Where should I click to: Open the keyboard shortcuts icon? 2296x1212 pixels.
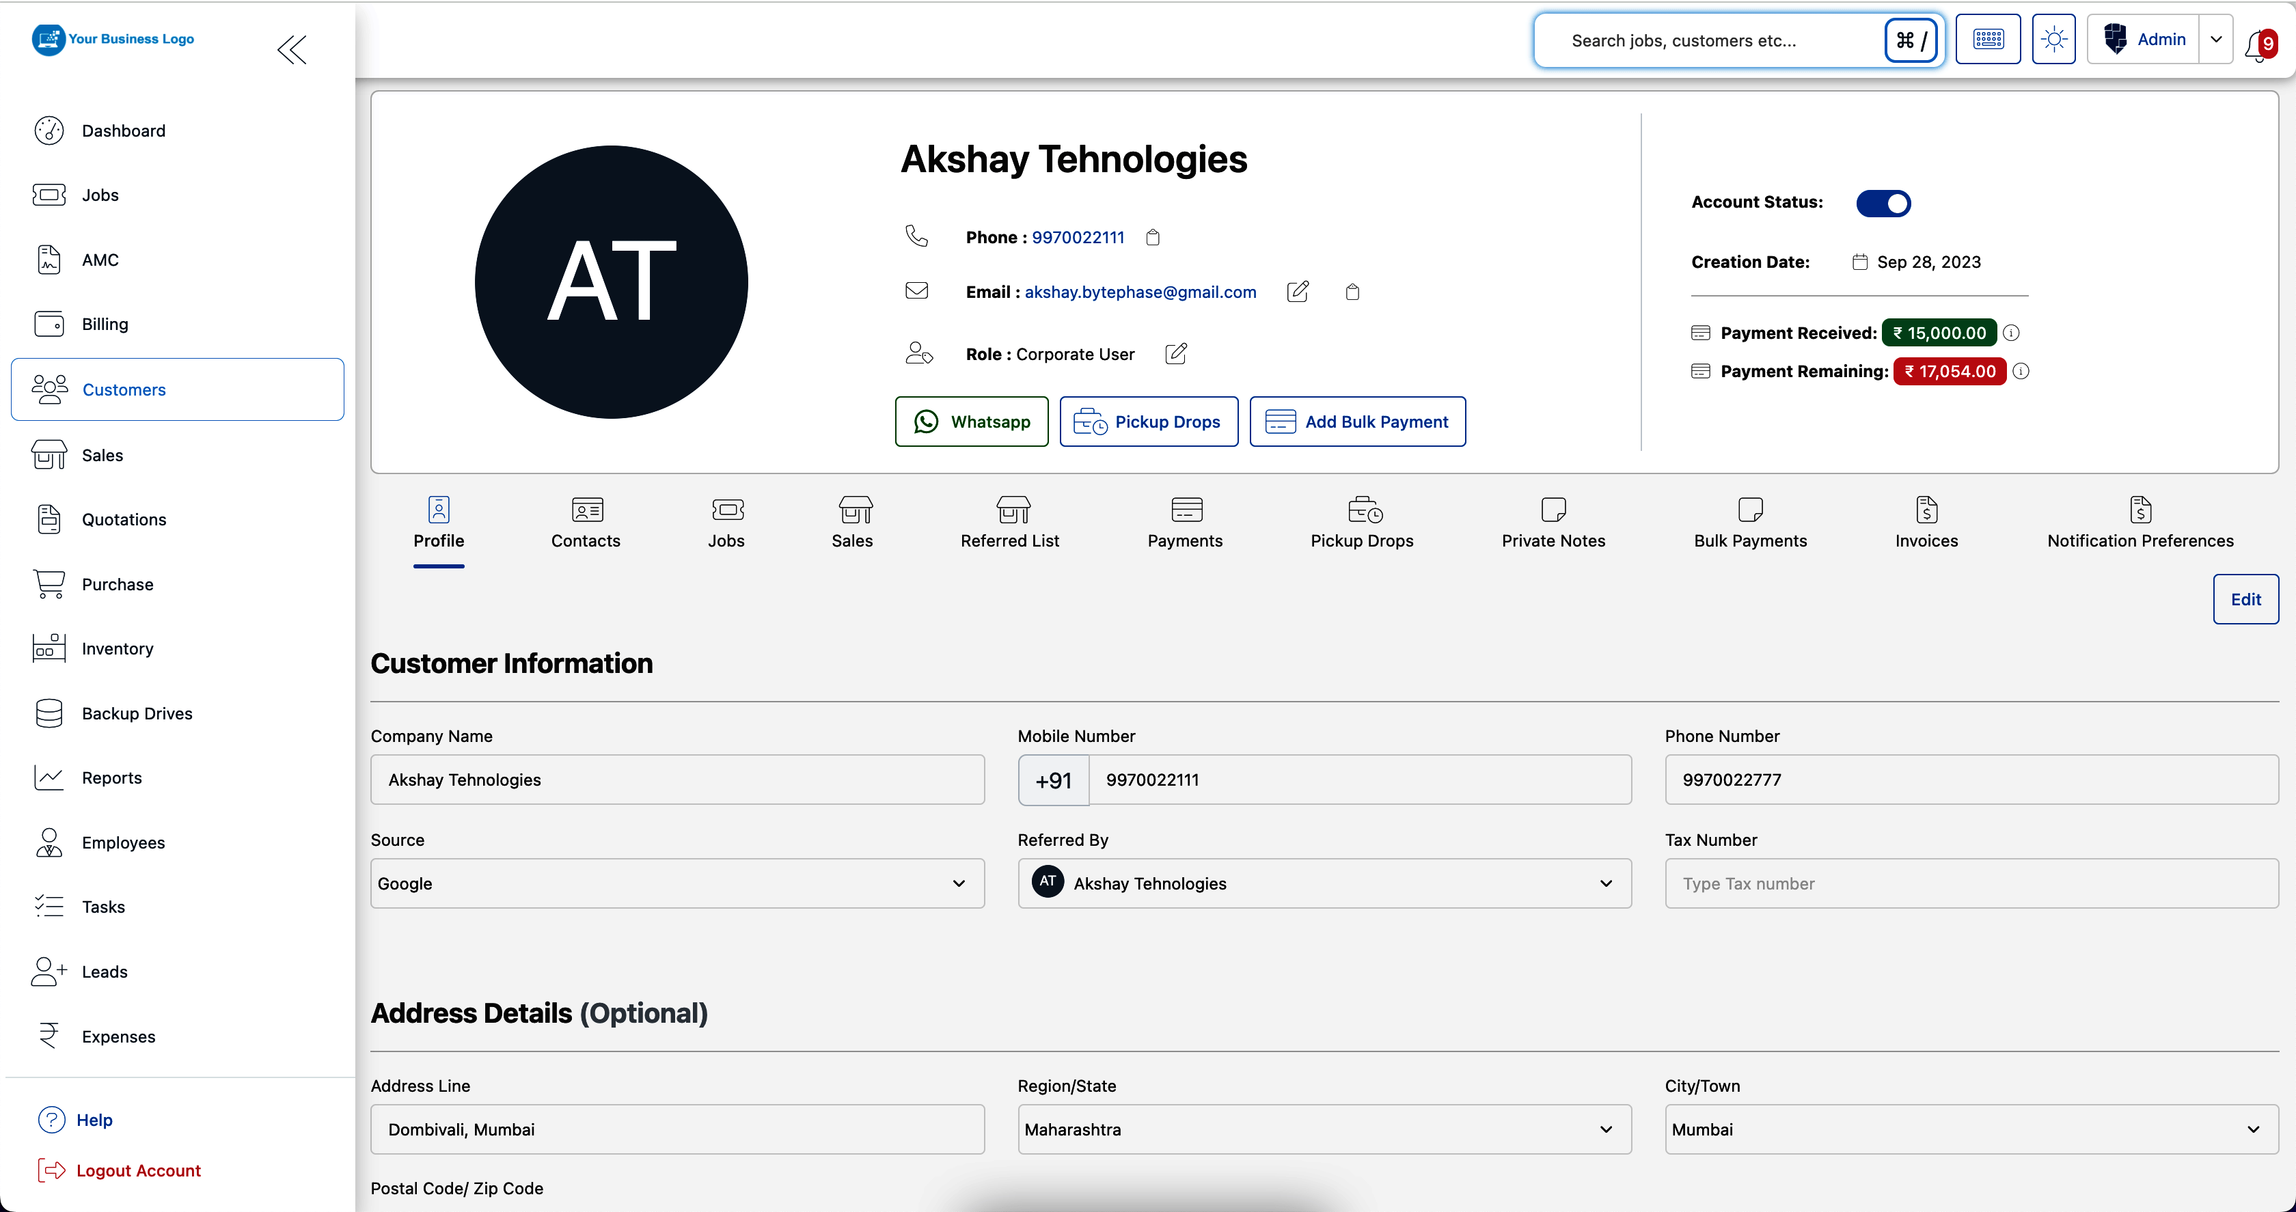(1988, 39)
